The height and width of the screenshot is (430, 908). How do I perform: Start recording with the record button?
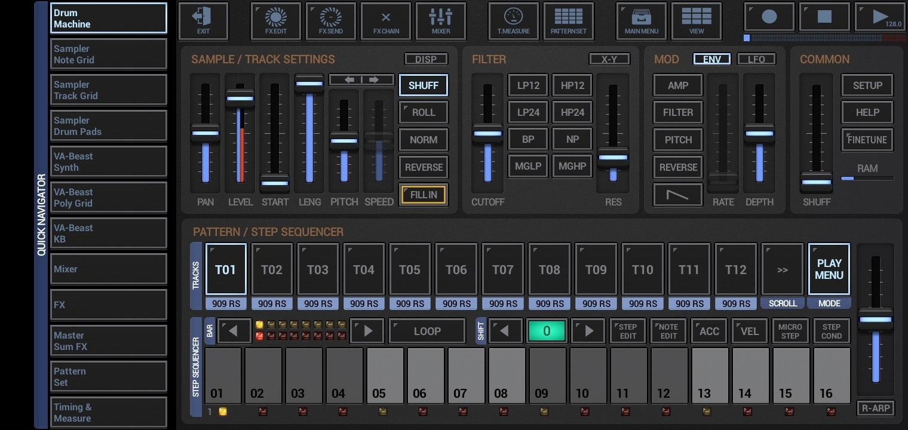click(x=769, y=17)
